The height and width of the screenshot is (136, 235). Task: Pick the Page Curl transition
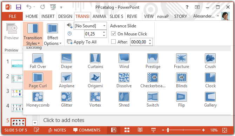[x=38, y=80]
